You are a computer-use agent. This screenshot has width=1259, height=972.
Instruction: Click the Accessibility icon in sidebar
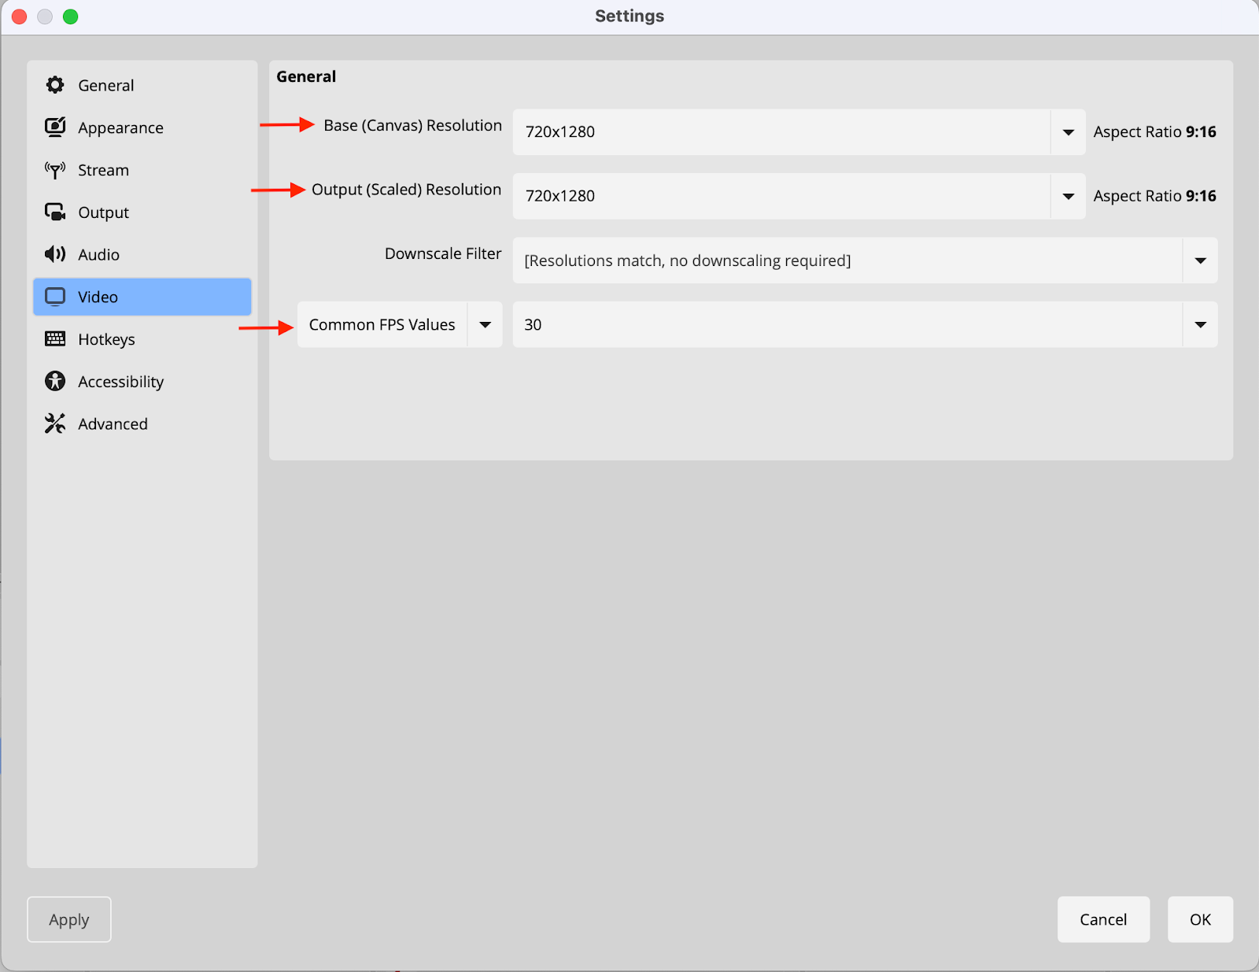[55, 382]
